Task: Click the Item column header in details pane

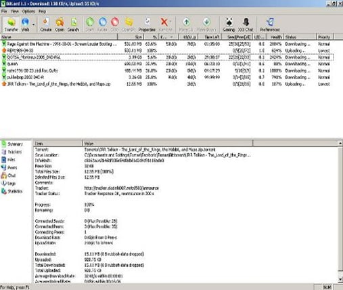Action: click(58, 143)
